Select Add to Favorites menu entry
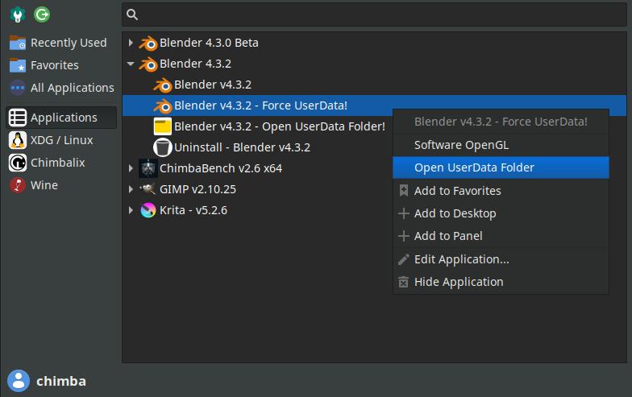Viewport: 632px width, 397px height. click(x=457, y=191)
